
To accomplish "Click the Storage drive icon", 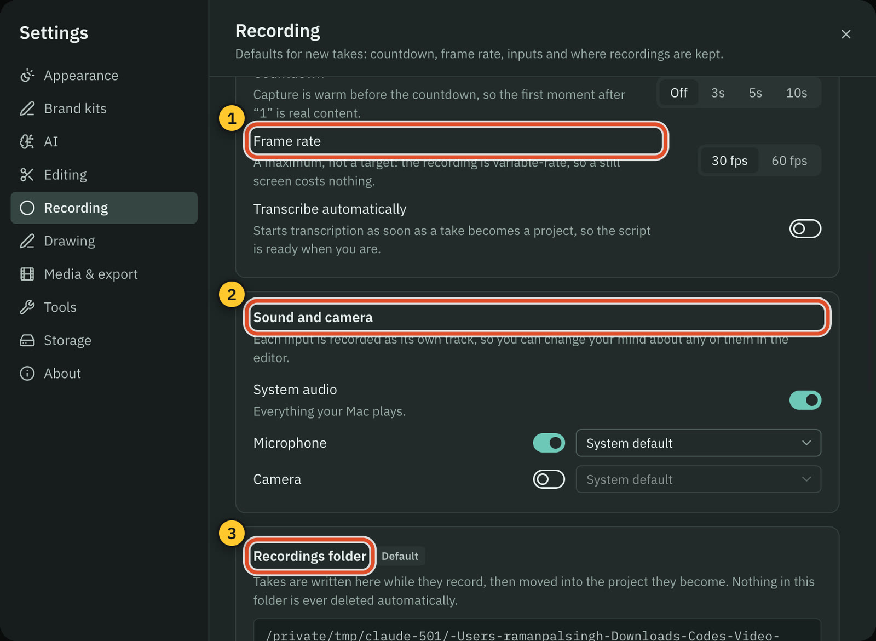I will click(x=27, y=340).
